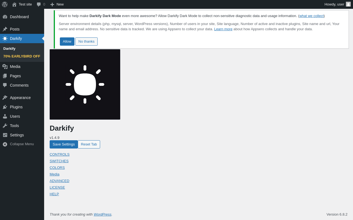This screenshot has width=353, height=220.
Task: Open the user avatar in admin bar
Action: click(348, 4)
